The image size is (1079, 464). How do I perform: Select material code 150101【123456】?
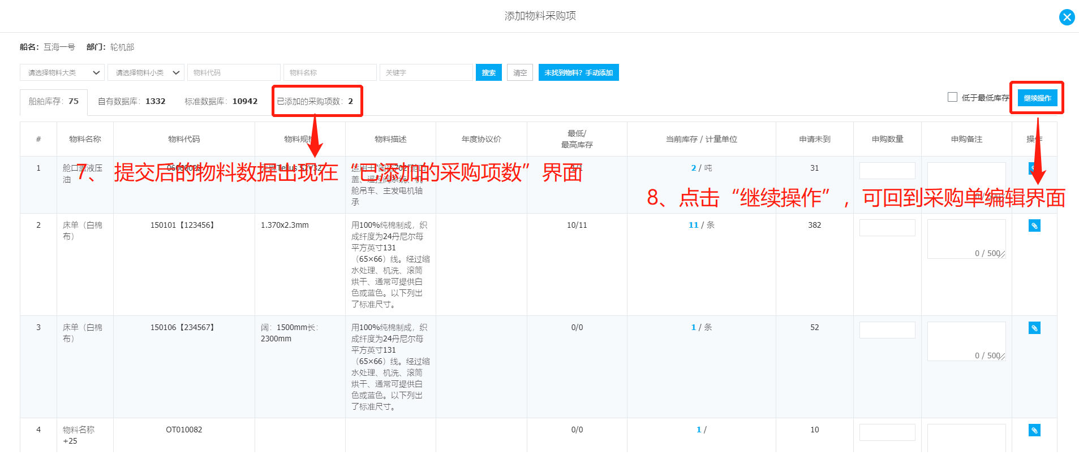tap(184, 225)
